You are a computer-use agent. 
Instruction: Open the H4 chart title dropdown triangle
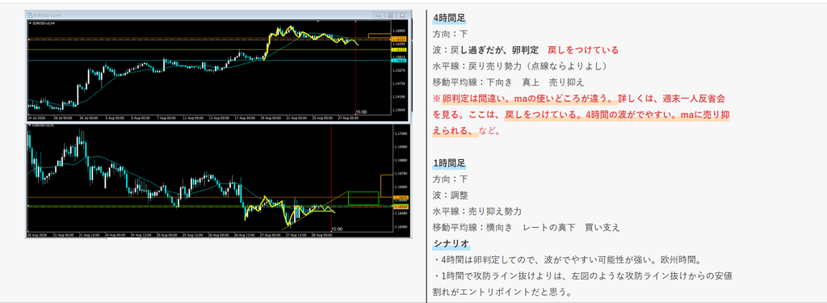[x=29, y=23]
